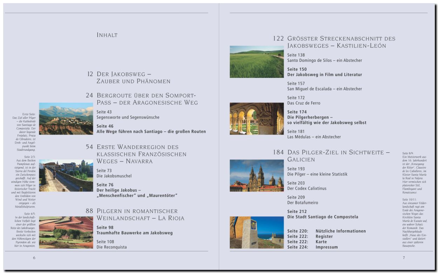The height and width of the screenshot is (273, 438).
Task: Select the Santiago cathedral photo
Action: click(256, 175)
